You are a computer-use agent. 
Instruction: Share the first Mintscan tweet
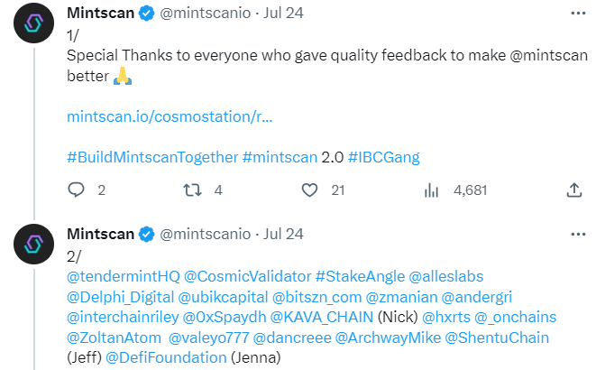(573, 190)
